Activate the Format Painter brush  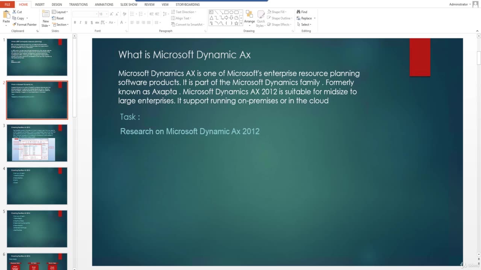(x=24, y=24)
